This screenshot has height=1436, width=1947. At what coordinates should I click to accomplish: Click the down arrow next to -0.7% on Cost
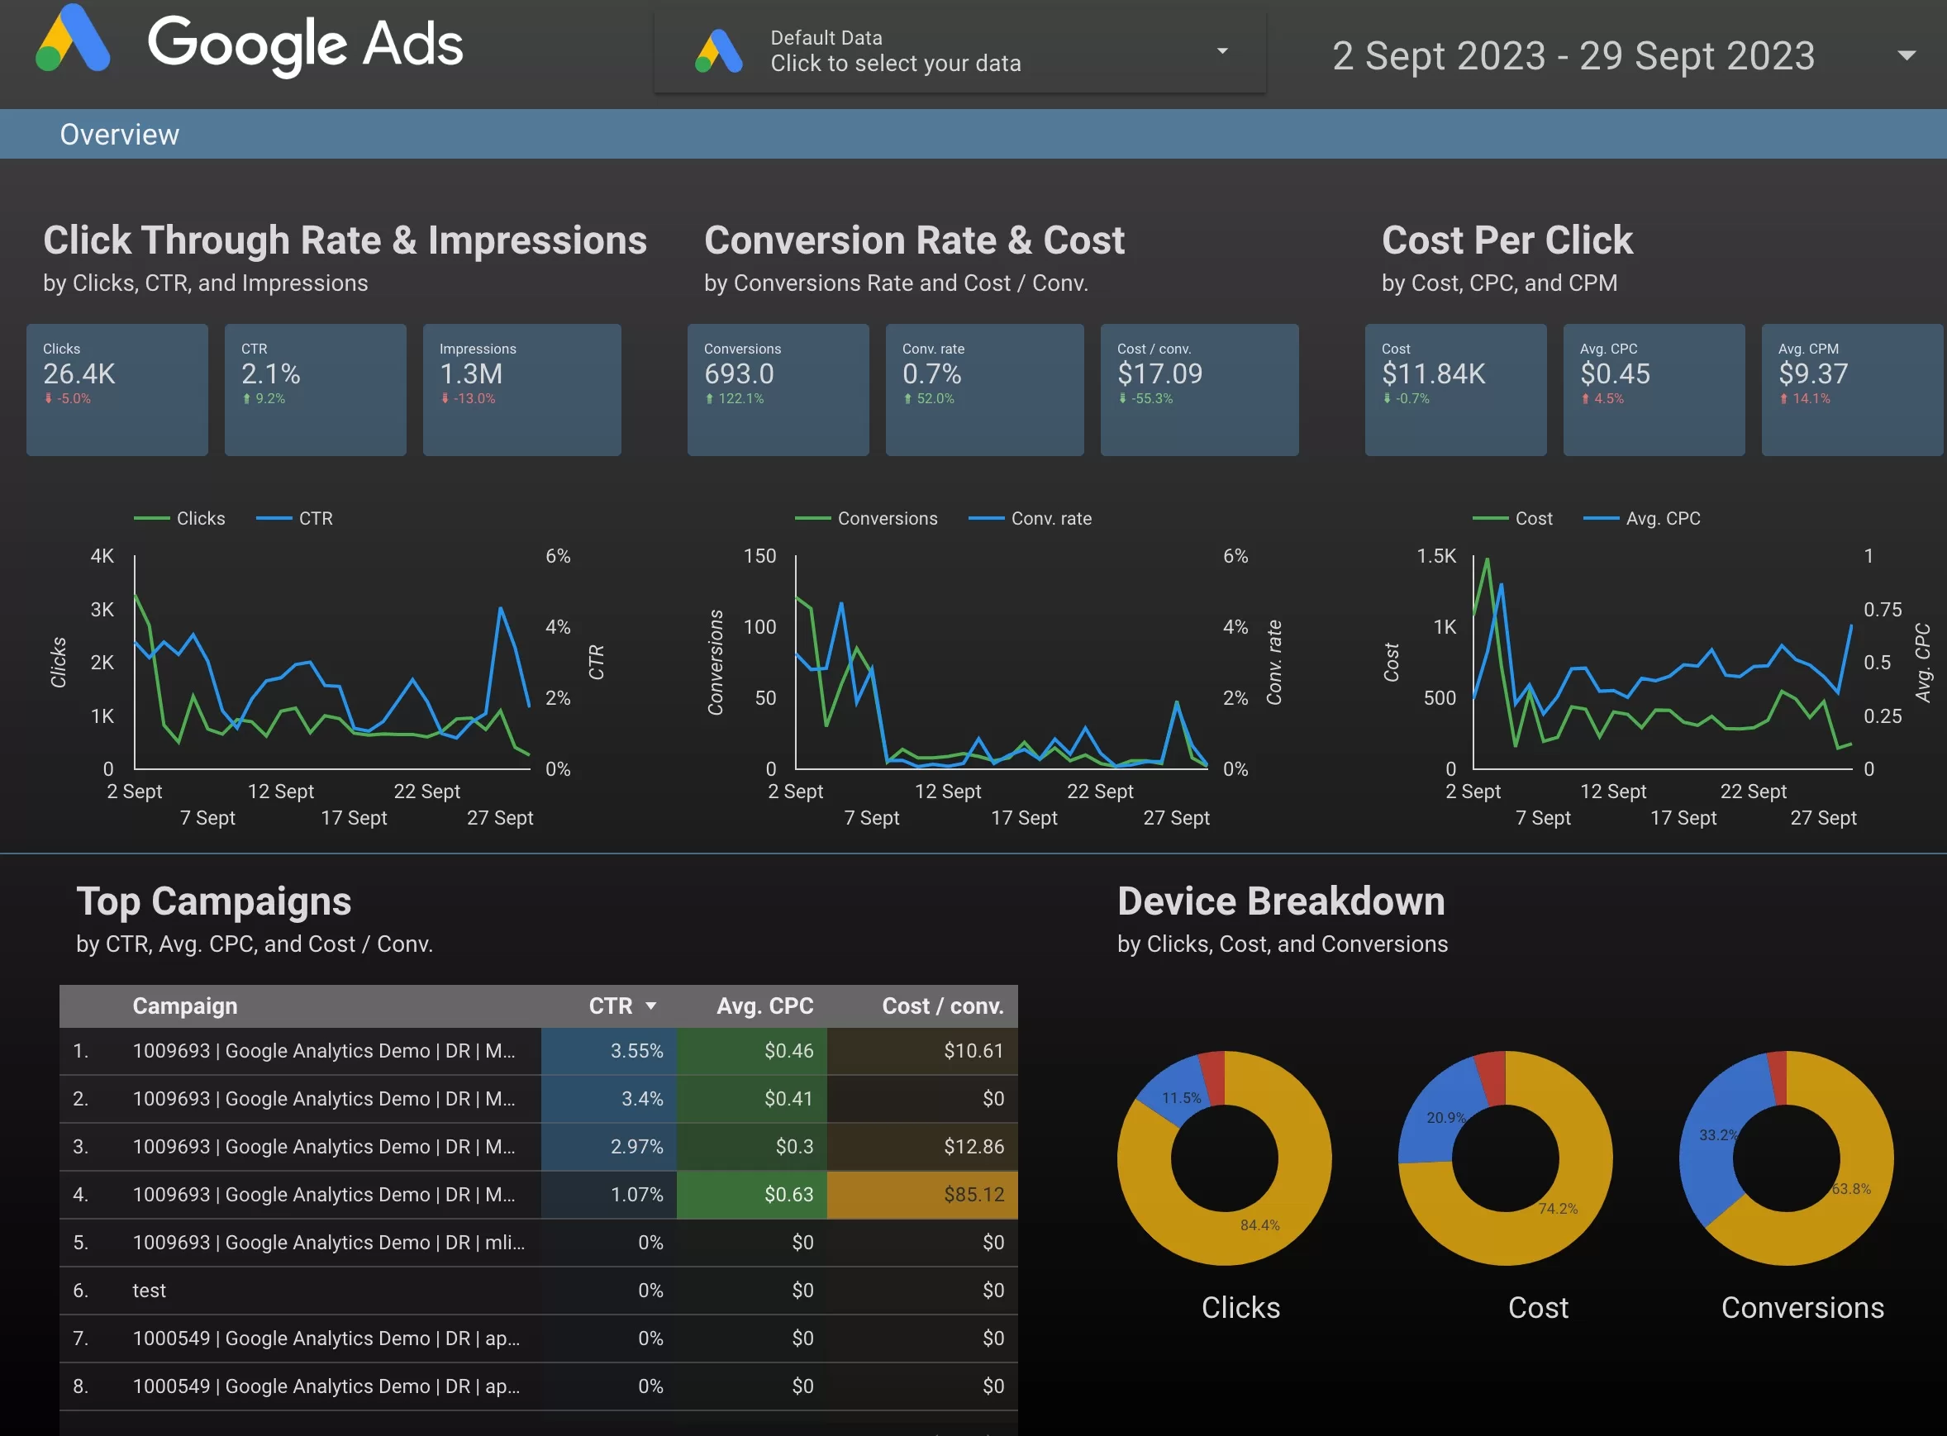[1388, 398]
